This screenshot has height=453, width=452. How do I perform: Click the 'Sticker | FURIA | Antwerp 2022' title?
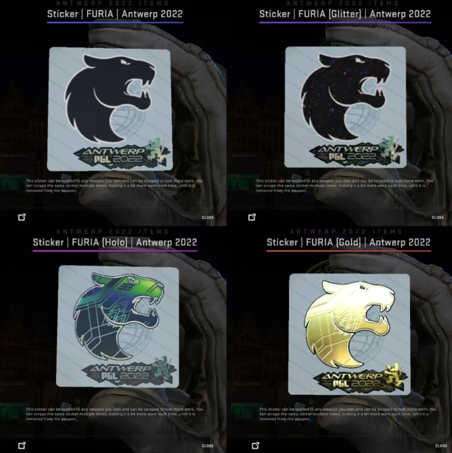pos(115,14)
